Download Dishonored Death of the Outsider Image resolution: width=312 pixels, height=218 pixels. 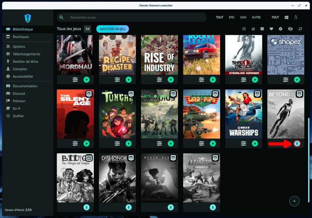(x=129, y=207)
